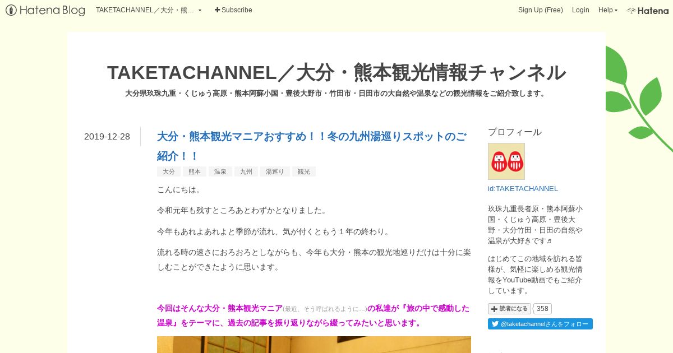673x353 pixels.
Task: Select the 湯巡り tag
Action: tap(275, 171)
